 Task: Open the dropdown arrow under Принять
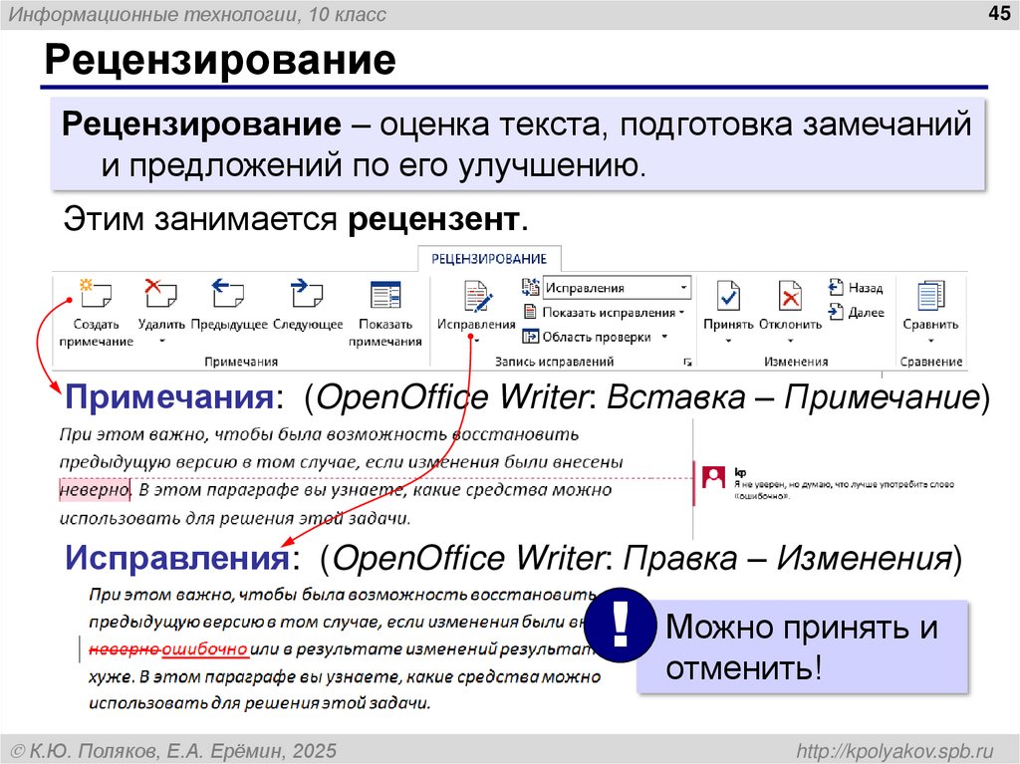pos(728,341)
